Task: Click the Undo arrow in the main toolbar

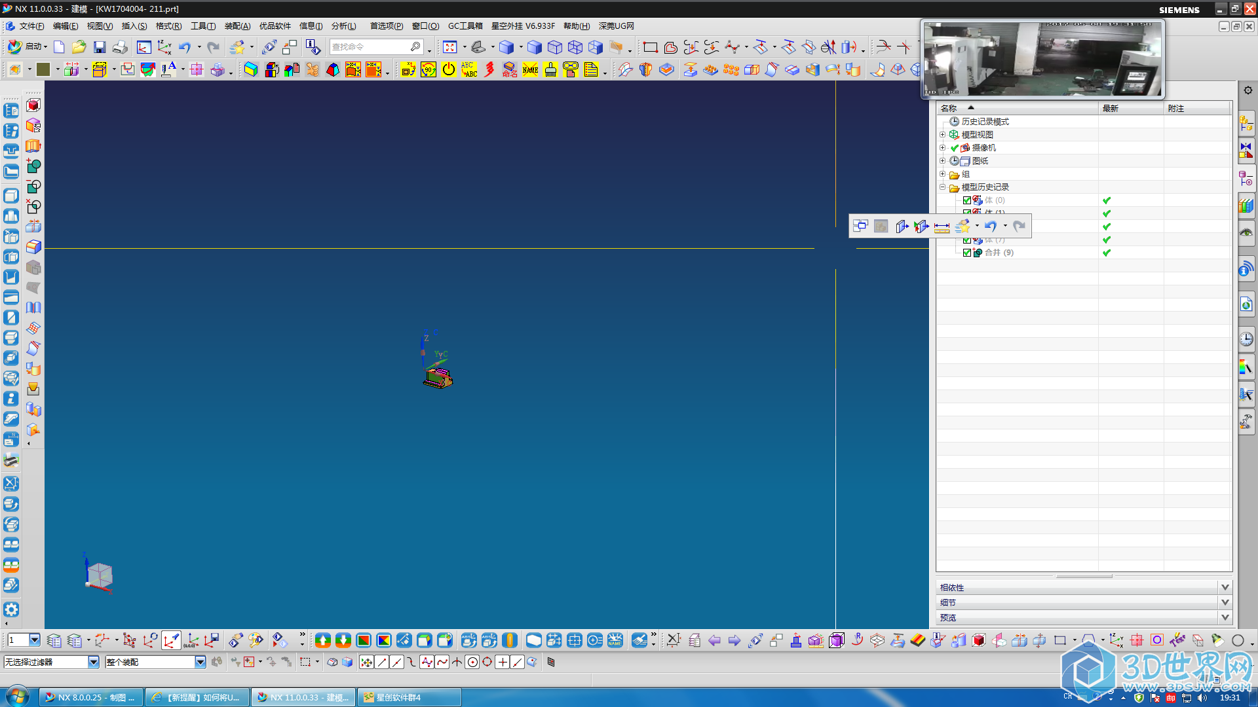Action: [x=185, y=47]
